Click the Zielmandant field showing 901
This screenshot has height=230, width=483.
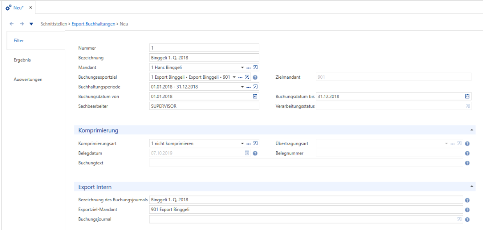coord(393,77)
